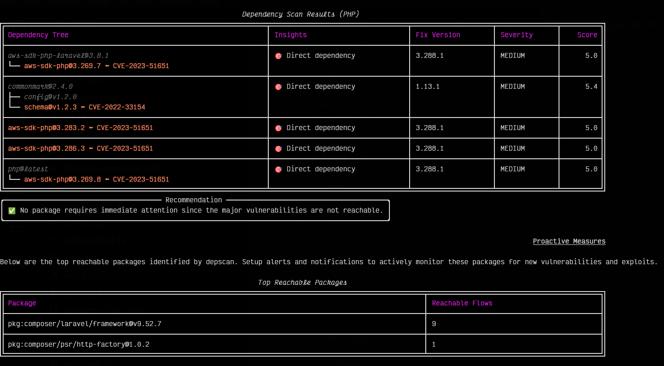Select the aws-sdk-php-laravel@3.8.1 tree root
This screenshot has width=664, height=366.
point(58,56)
